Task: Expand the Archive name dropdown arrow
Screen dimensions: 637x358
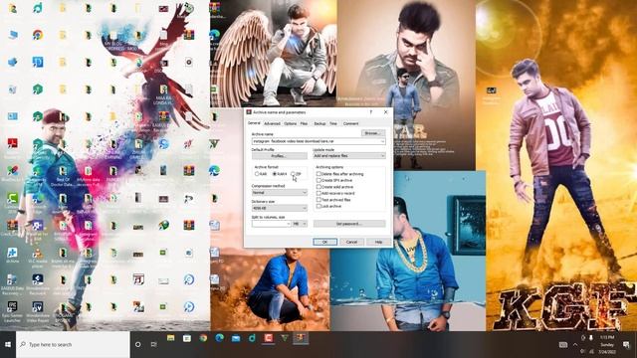Action: click(x=382, y=141)
